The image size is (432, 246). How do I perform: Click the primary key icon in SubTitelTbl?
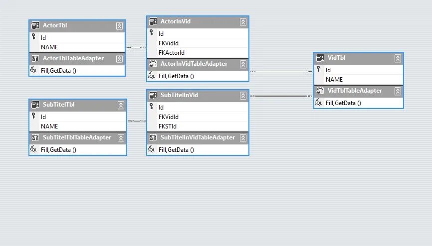point(33,116)
